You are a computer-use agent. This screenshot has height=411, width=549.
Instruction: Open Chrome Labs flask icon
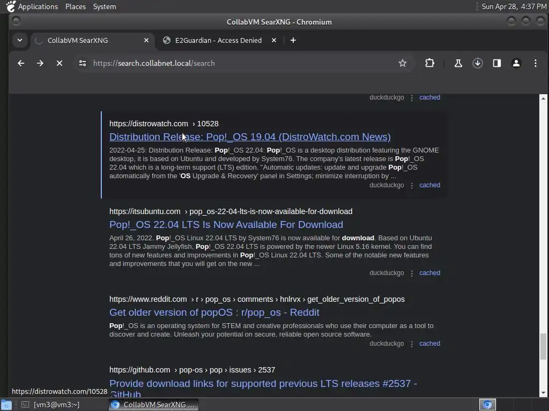point(458,63)
